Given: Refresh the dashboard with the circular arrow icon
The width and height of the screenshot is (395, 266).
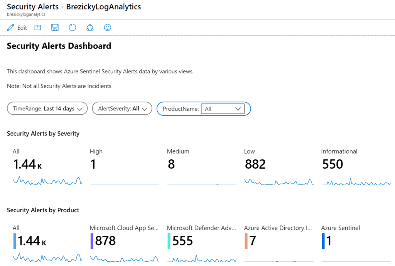Looking at the screenshot, I should tap(72, 27).
